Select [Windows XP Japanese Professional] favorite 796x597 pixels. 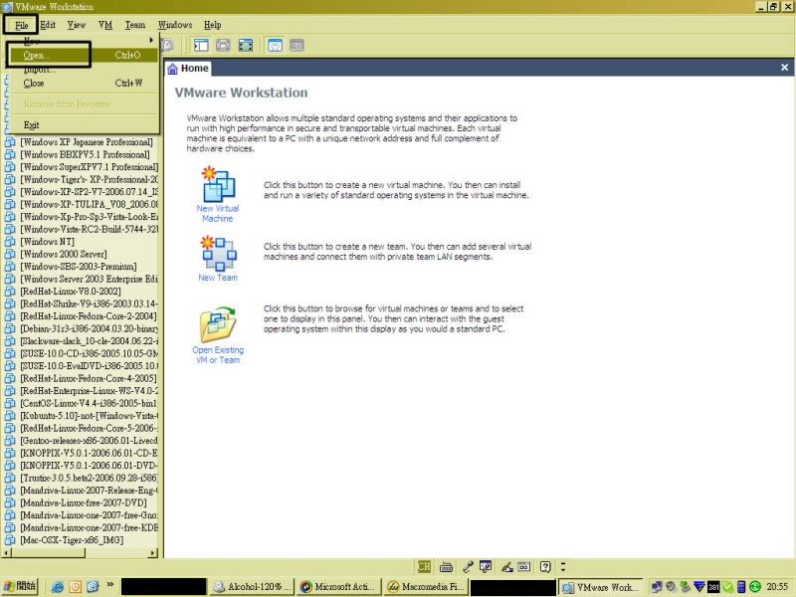pyautogui.click(x=87, y=142)
